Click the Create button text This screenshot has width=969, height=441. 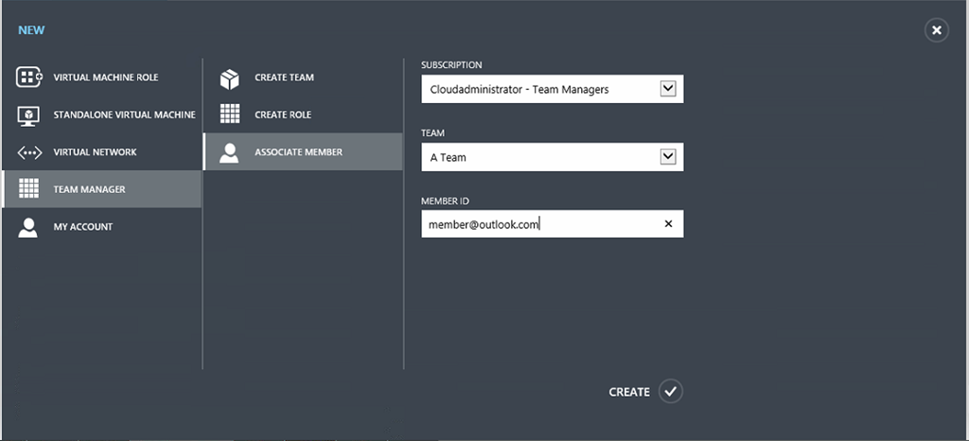tap(629, 392)
